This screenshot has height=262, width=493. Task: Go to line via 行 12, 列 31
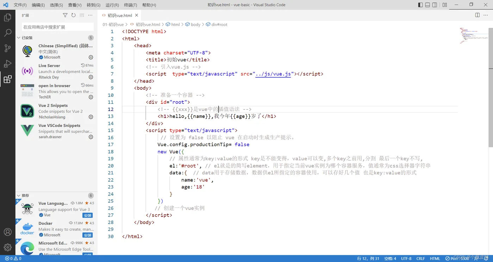pyautogui.click(x=368, y=258)
